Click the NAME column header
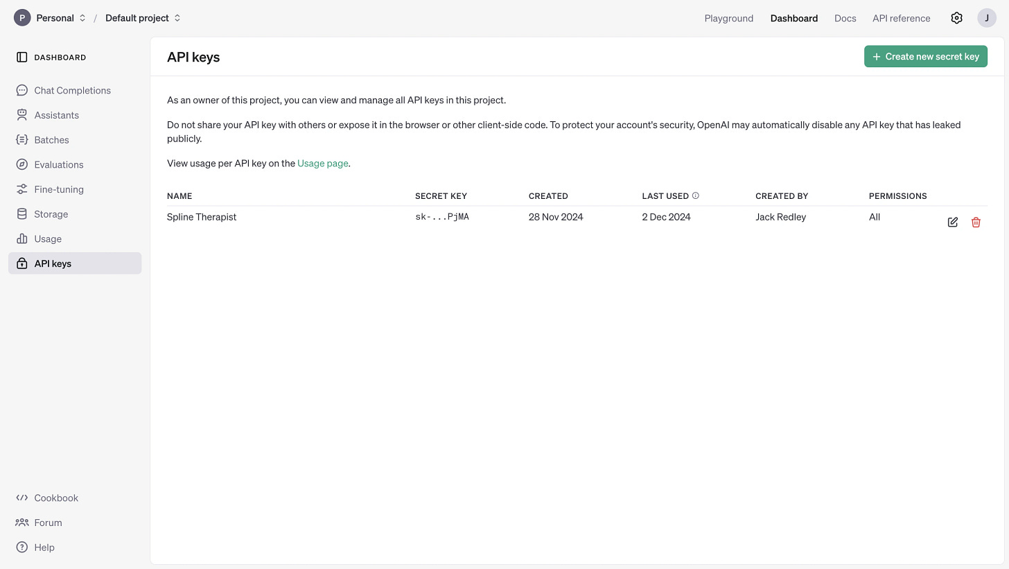This screenshot has width=1009, height=569. [x=179, y=196]
